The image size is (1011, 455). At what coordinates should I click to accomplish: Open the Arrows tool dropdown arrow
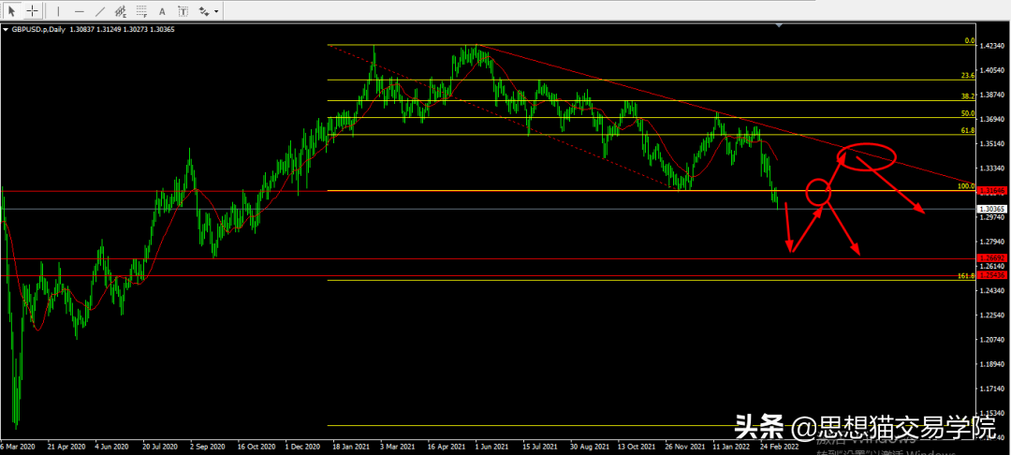point(216,11)
